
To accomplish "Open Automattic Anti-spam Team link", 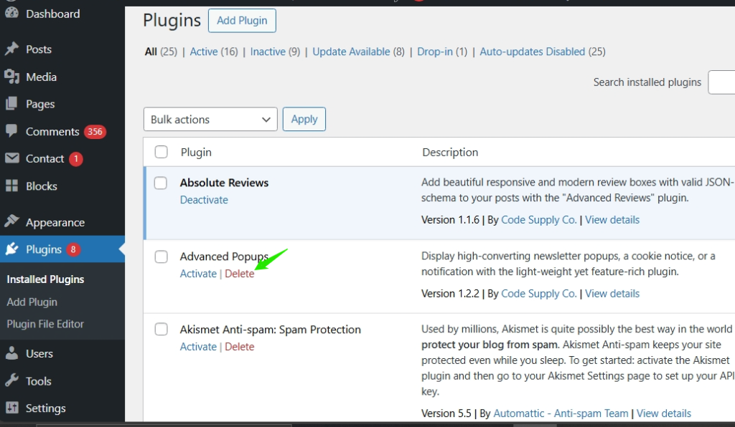I will click(x=561, y=413).
